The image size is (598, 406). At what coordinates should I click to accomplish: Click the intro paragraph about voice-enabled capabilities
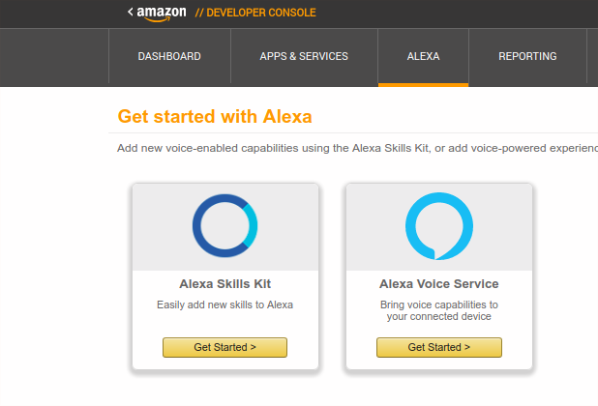pyautogui.click(x=357, y=148)
